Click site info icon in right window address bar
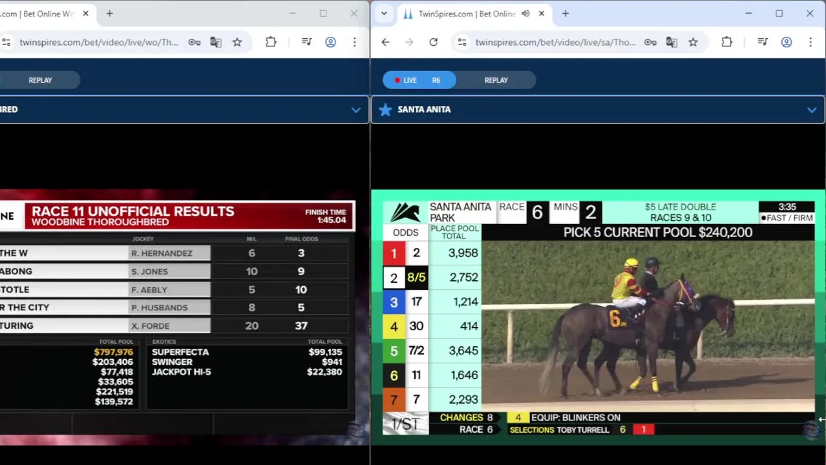This screenshot has width=826, height=465. point(461,43)
